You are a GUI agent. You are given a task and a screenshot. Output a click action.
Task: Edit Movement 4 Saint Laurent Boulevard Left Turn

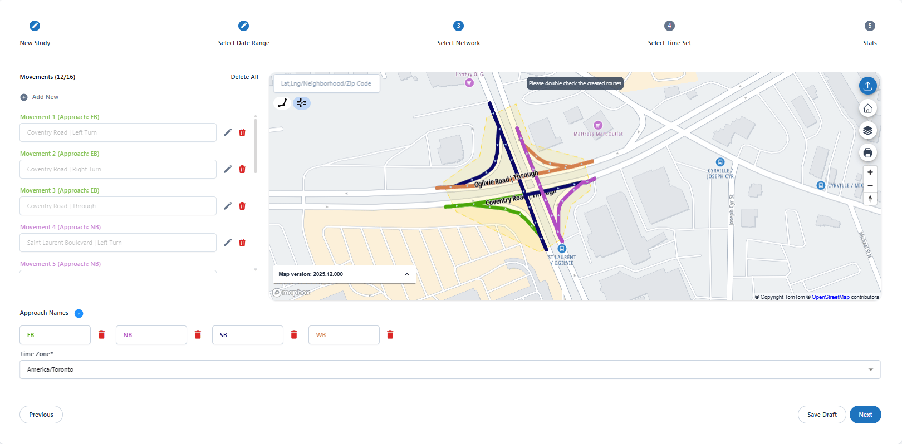[228, 243]
